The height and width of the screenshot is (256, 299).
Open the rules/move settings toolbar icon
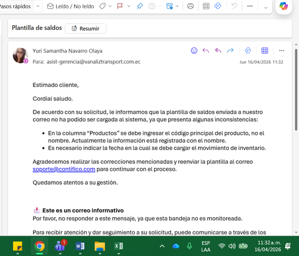[169, 7]
